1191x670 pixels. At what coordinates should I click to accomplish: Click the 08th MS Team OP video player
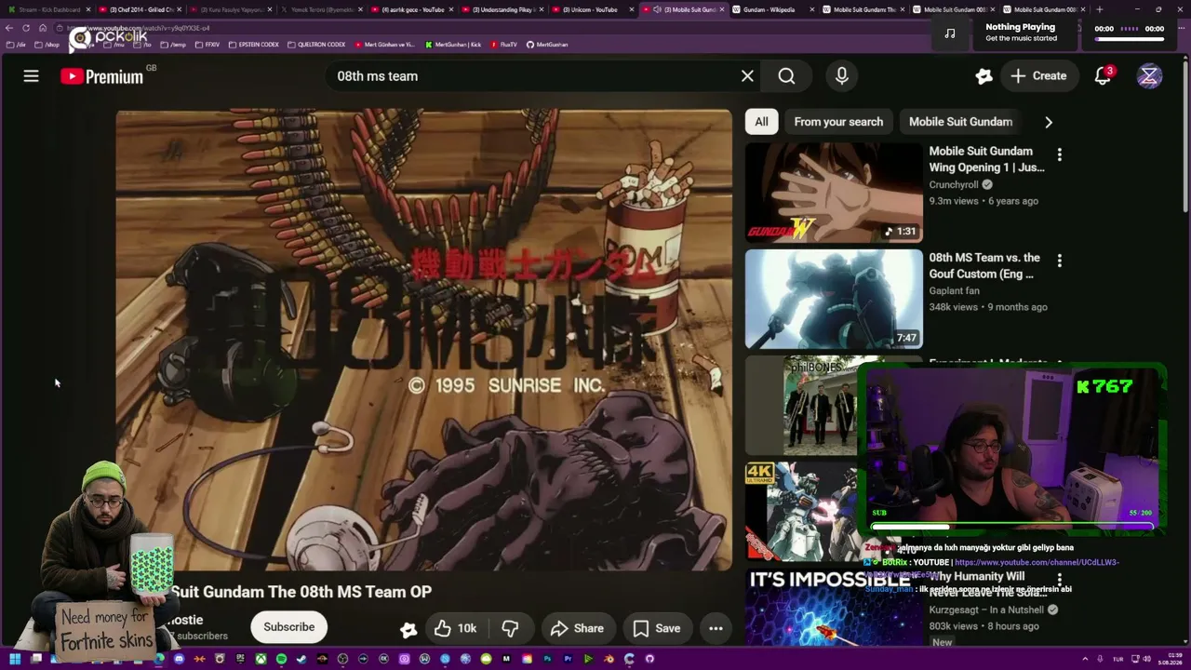(x=424, y=340)
